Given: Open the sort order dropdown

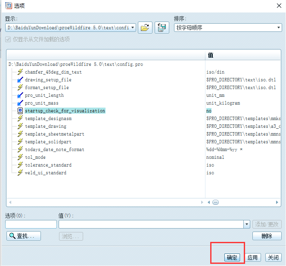Looking at the screenshot, I should pos(279,28).
